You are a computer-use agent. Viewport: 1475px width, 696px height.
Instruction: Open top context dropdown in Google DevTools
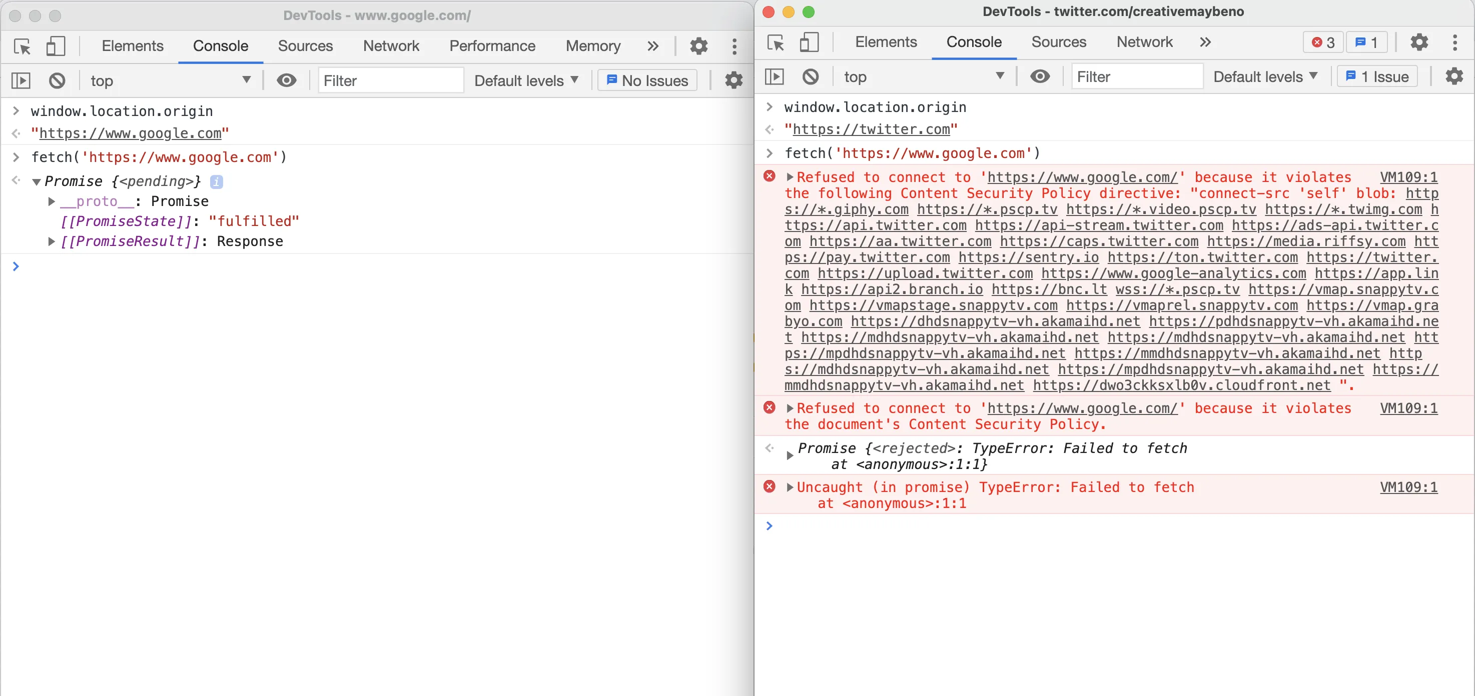coord(171,80)
